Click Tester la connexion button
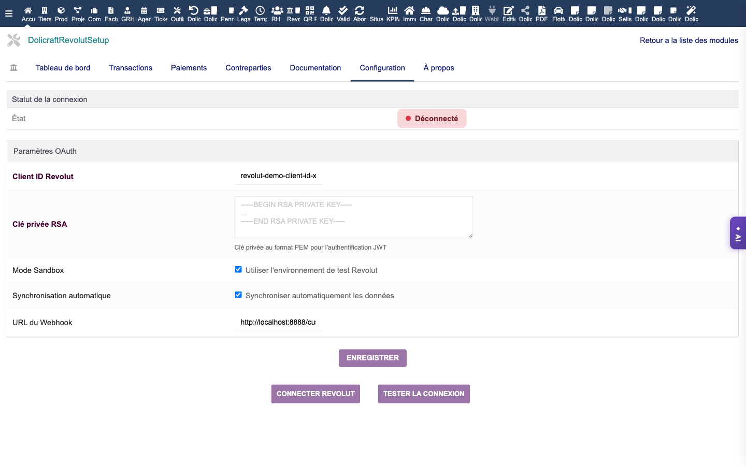 424,394
